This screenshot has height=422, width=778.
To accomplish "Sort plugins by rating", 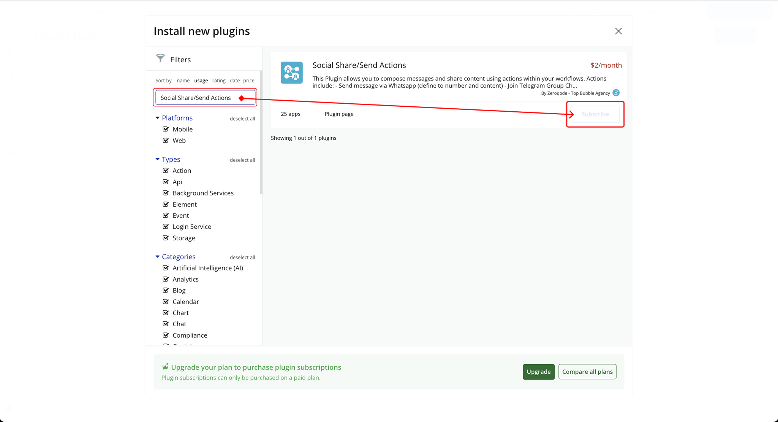I will point(218,81).
